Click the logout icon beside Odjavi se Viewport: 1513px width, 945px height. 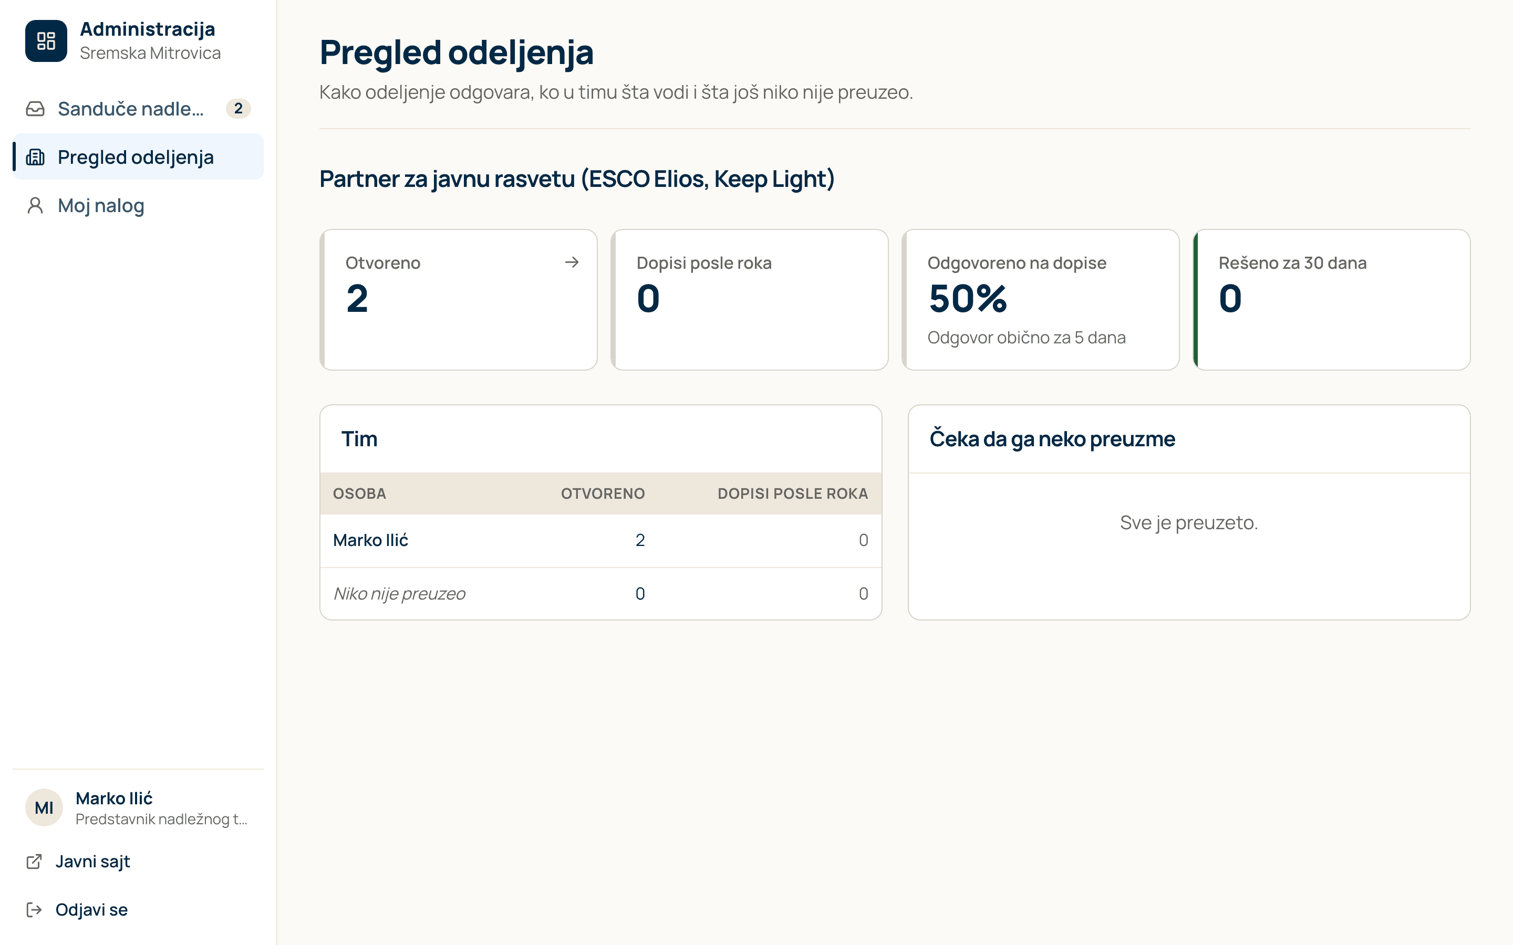coord(34,909)
